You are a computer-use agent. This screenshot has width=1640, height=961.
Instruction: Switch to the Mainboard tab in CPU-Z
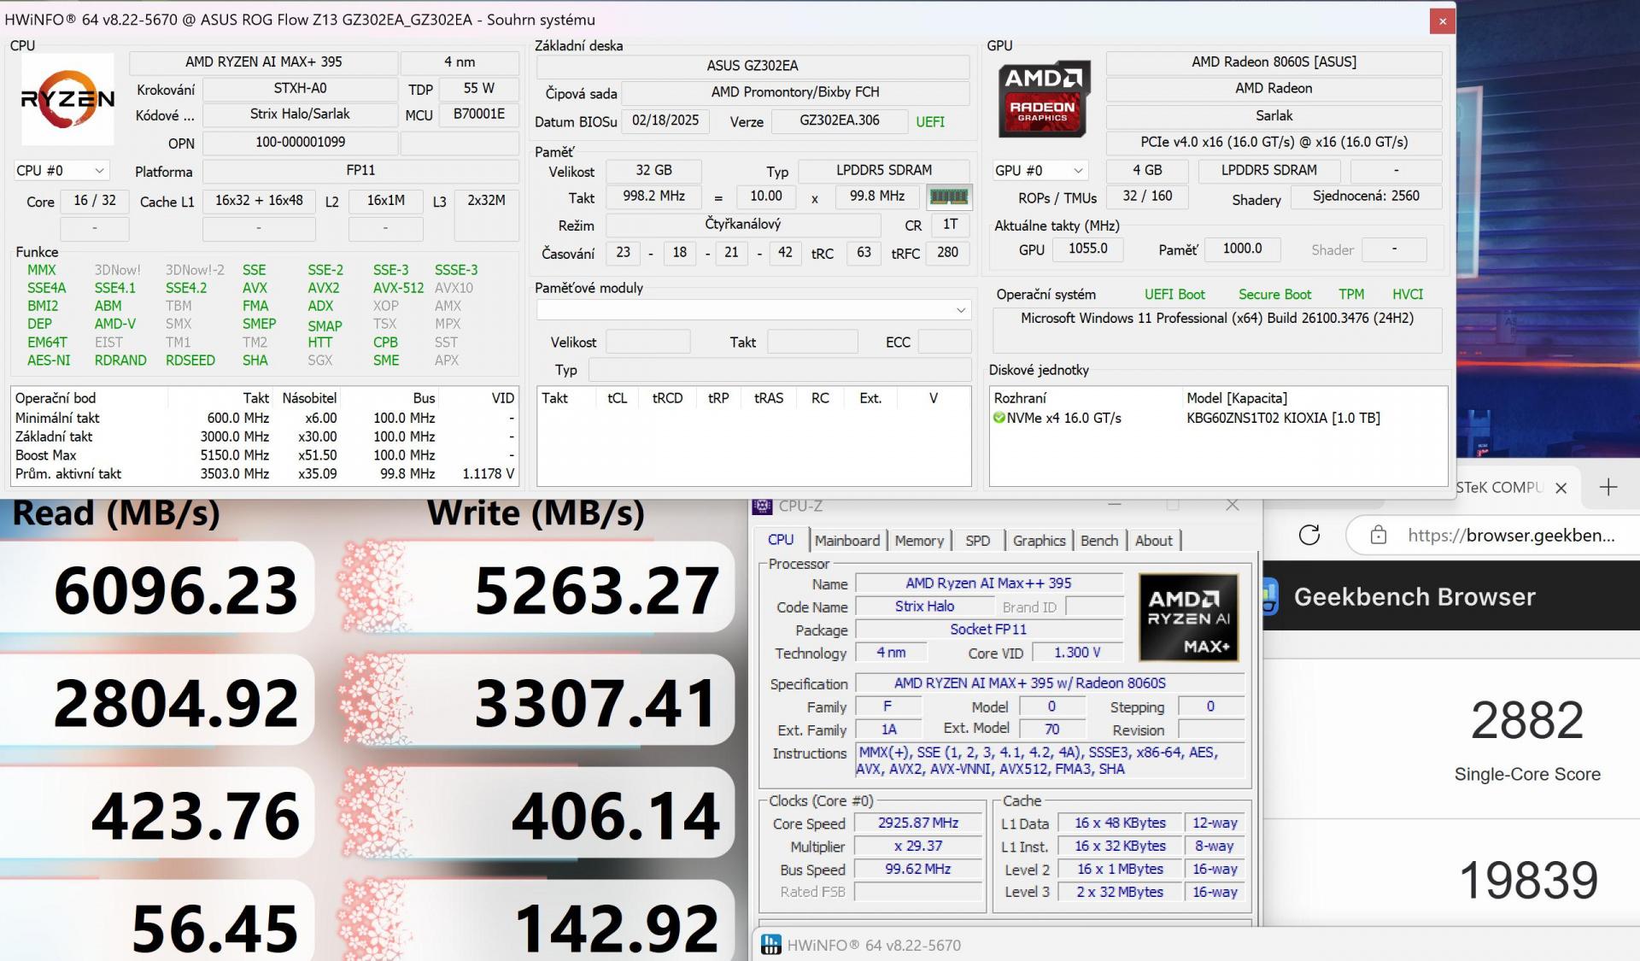846,541
